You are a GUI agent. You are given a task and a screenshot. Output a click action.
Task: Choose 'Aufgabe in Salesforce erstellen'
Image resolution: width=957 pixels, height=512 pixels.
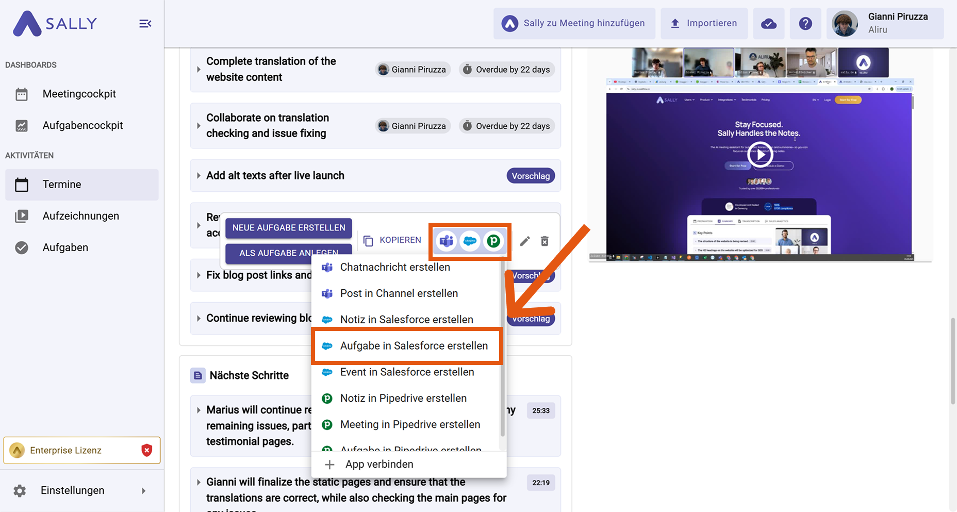(x=407, y=346)
